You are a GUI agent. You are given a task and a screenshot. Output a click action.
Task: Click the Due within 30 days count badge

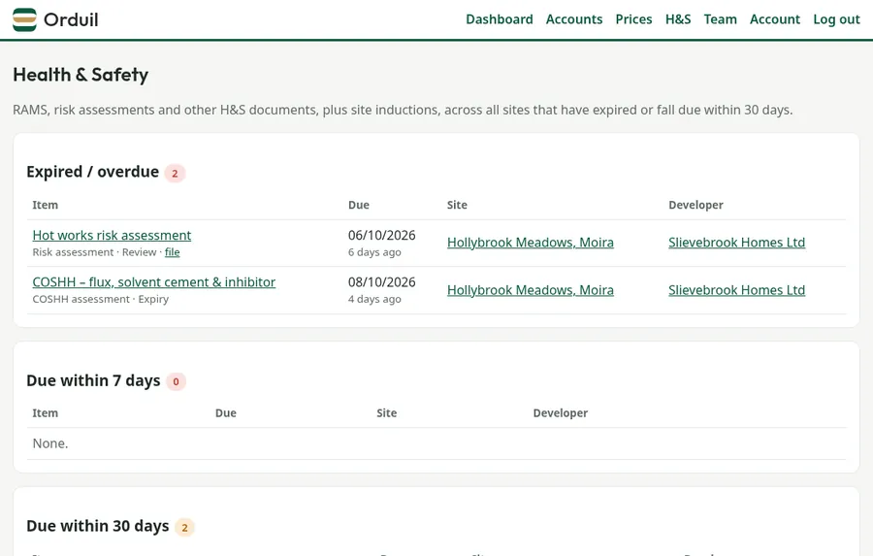tap(185, 527)
